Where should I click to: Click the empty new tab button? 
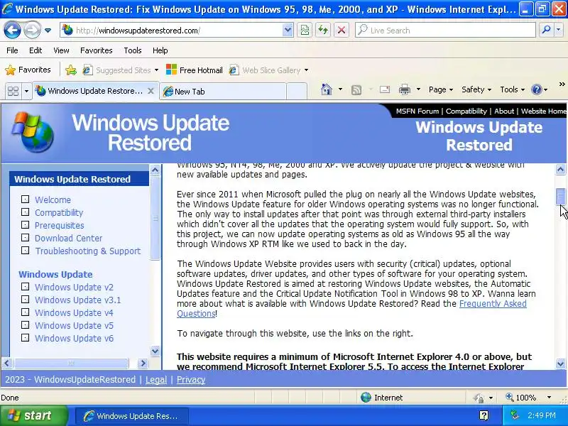[297, 92]
